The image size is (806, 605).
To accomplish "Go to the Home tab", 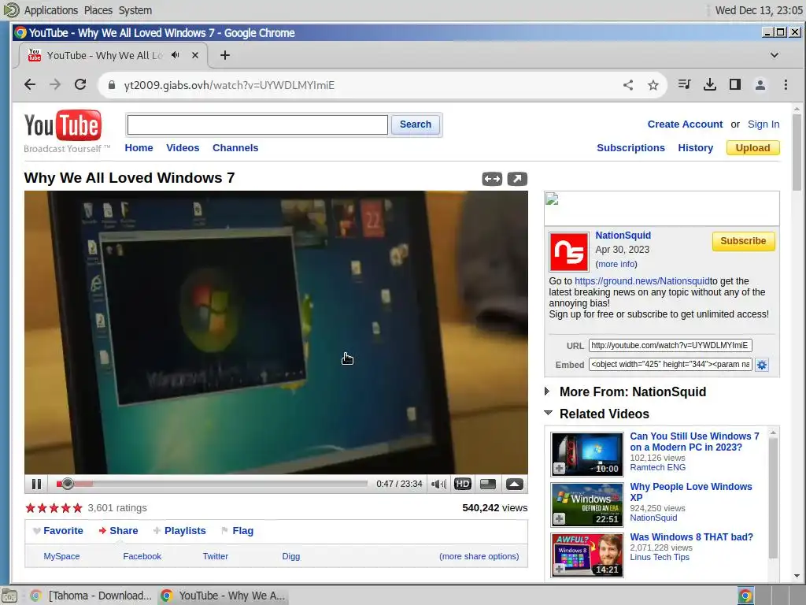I will click(139, 147).
